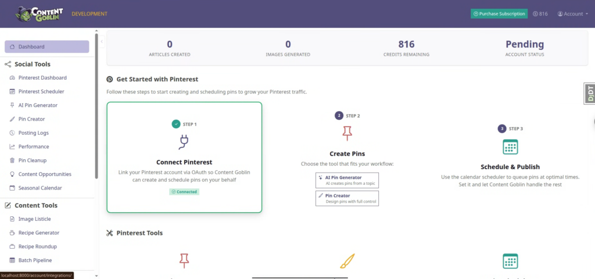Image resolution: width=595 pixels, height=279 pixels.
Task: Open Content Opportunities via the lightbulb icon
Action: click(12, 174)
